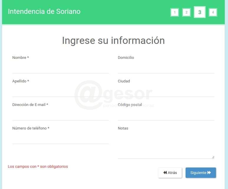Go to step 1 indicator
The height and width of the screenshot is (189, 228).
175,12
